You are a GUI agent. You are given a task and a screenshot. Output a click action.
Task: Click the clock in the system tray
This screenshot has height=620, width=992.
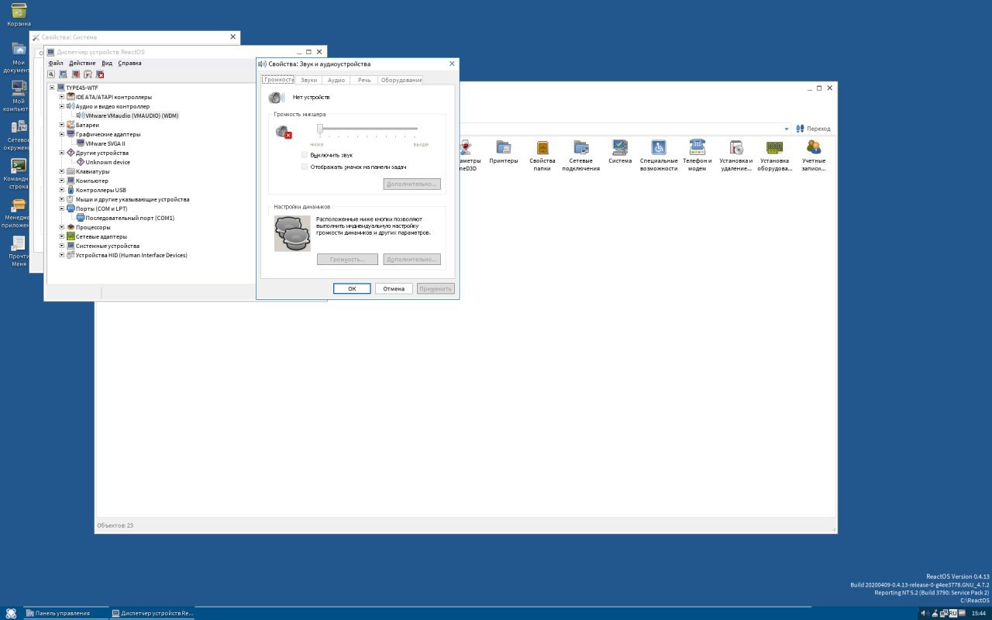[x=978, y=613]
